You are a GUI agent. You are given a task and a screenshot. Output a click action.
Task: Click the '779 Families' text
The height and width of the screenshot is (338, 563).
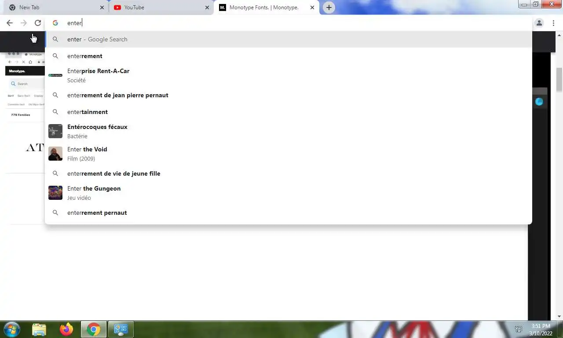[x=21, y=115]
